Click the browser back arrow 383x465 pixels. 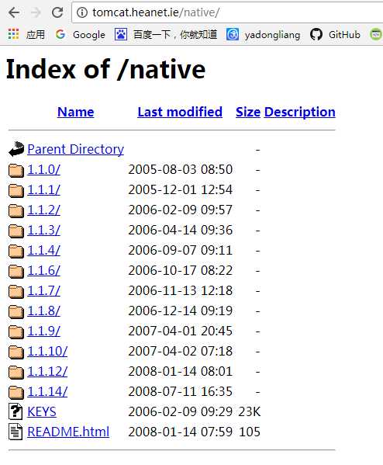(x=14, y=12)
